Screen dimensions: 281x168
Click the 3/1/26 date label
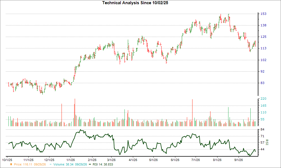click(x=111, y=160)
